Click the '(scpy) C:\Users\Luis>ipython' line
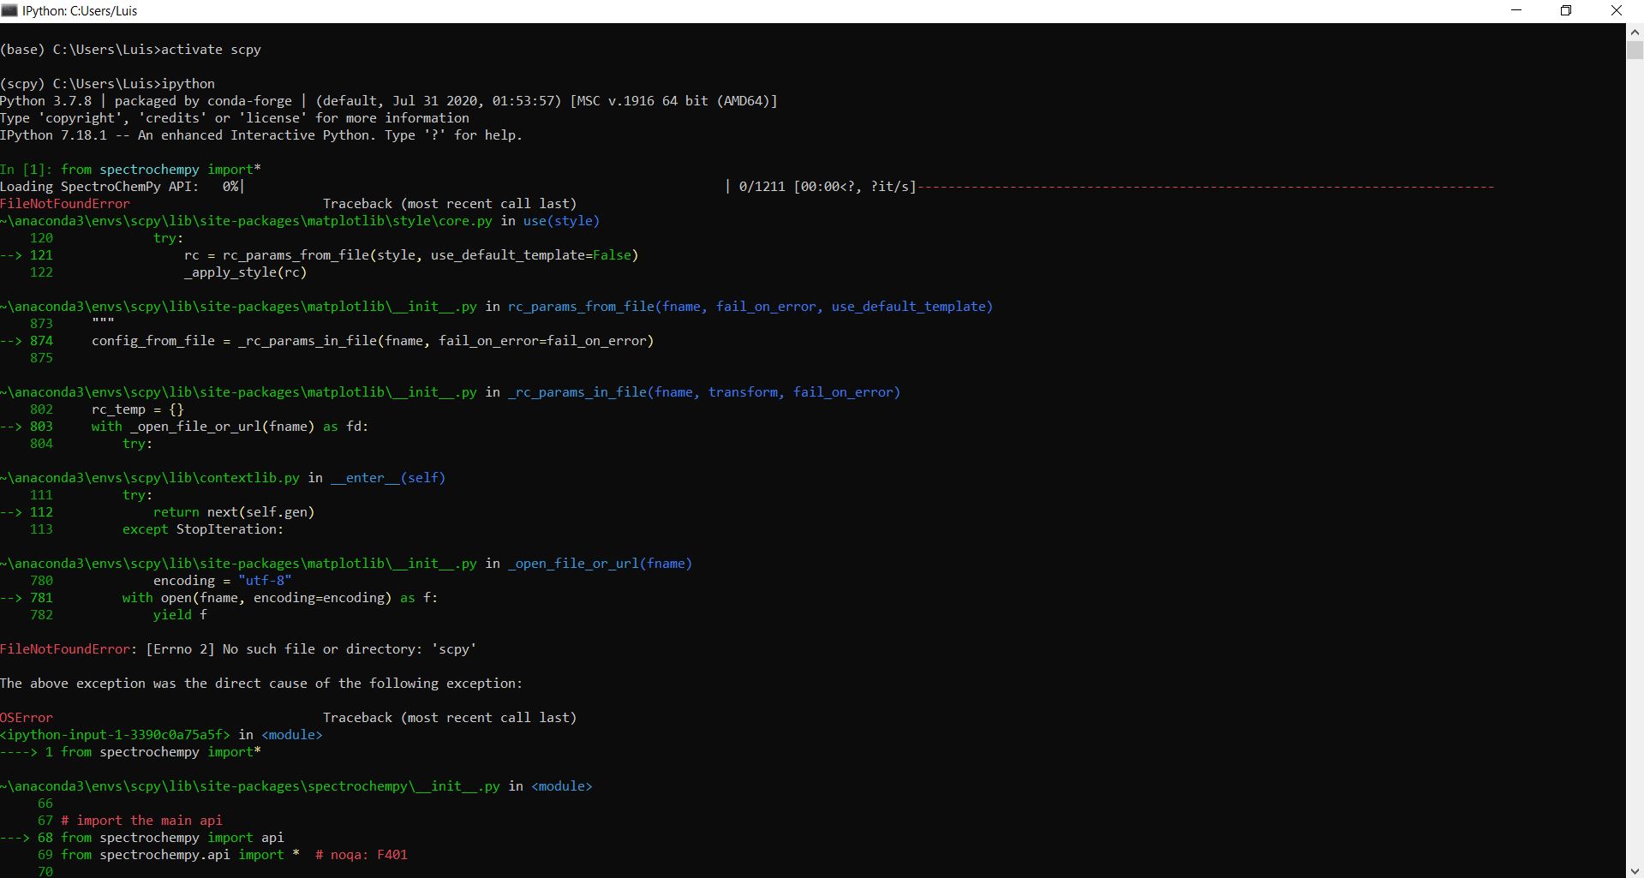Image resolution: width=1644 pixels, height=878 pixels. 107,84
